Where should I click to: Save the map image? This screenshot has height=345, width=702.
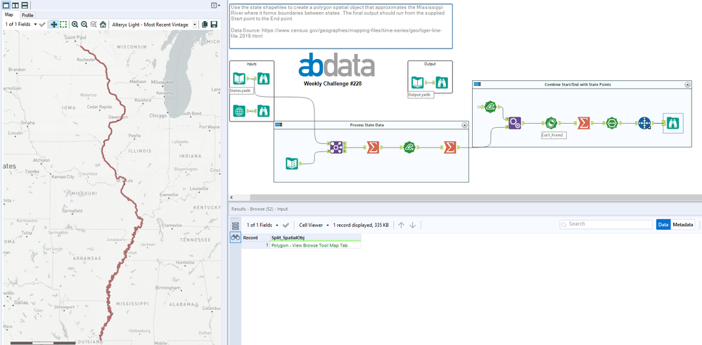(214, 24)
